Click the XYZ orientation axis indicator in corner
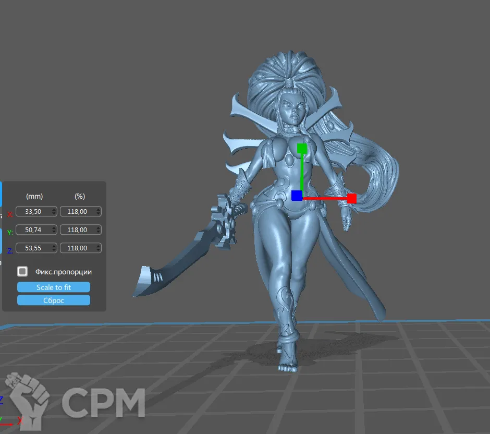Viewport: 490px width, 434px height. tap(9, 411)
